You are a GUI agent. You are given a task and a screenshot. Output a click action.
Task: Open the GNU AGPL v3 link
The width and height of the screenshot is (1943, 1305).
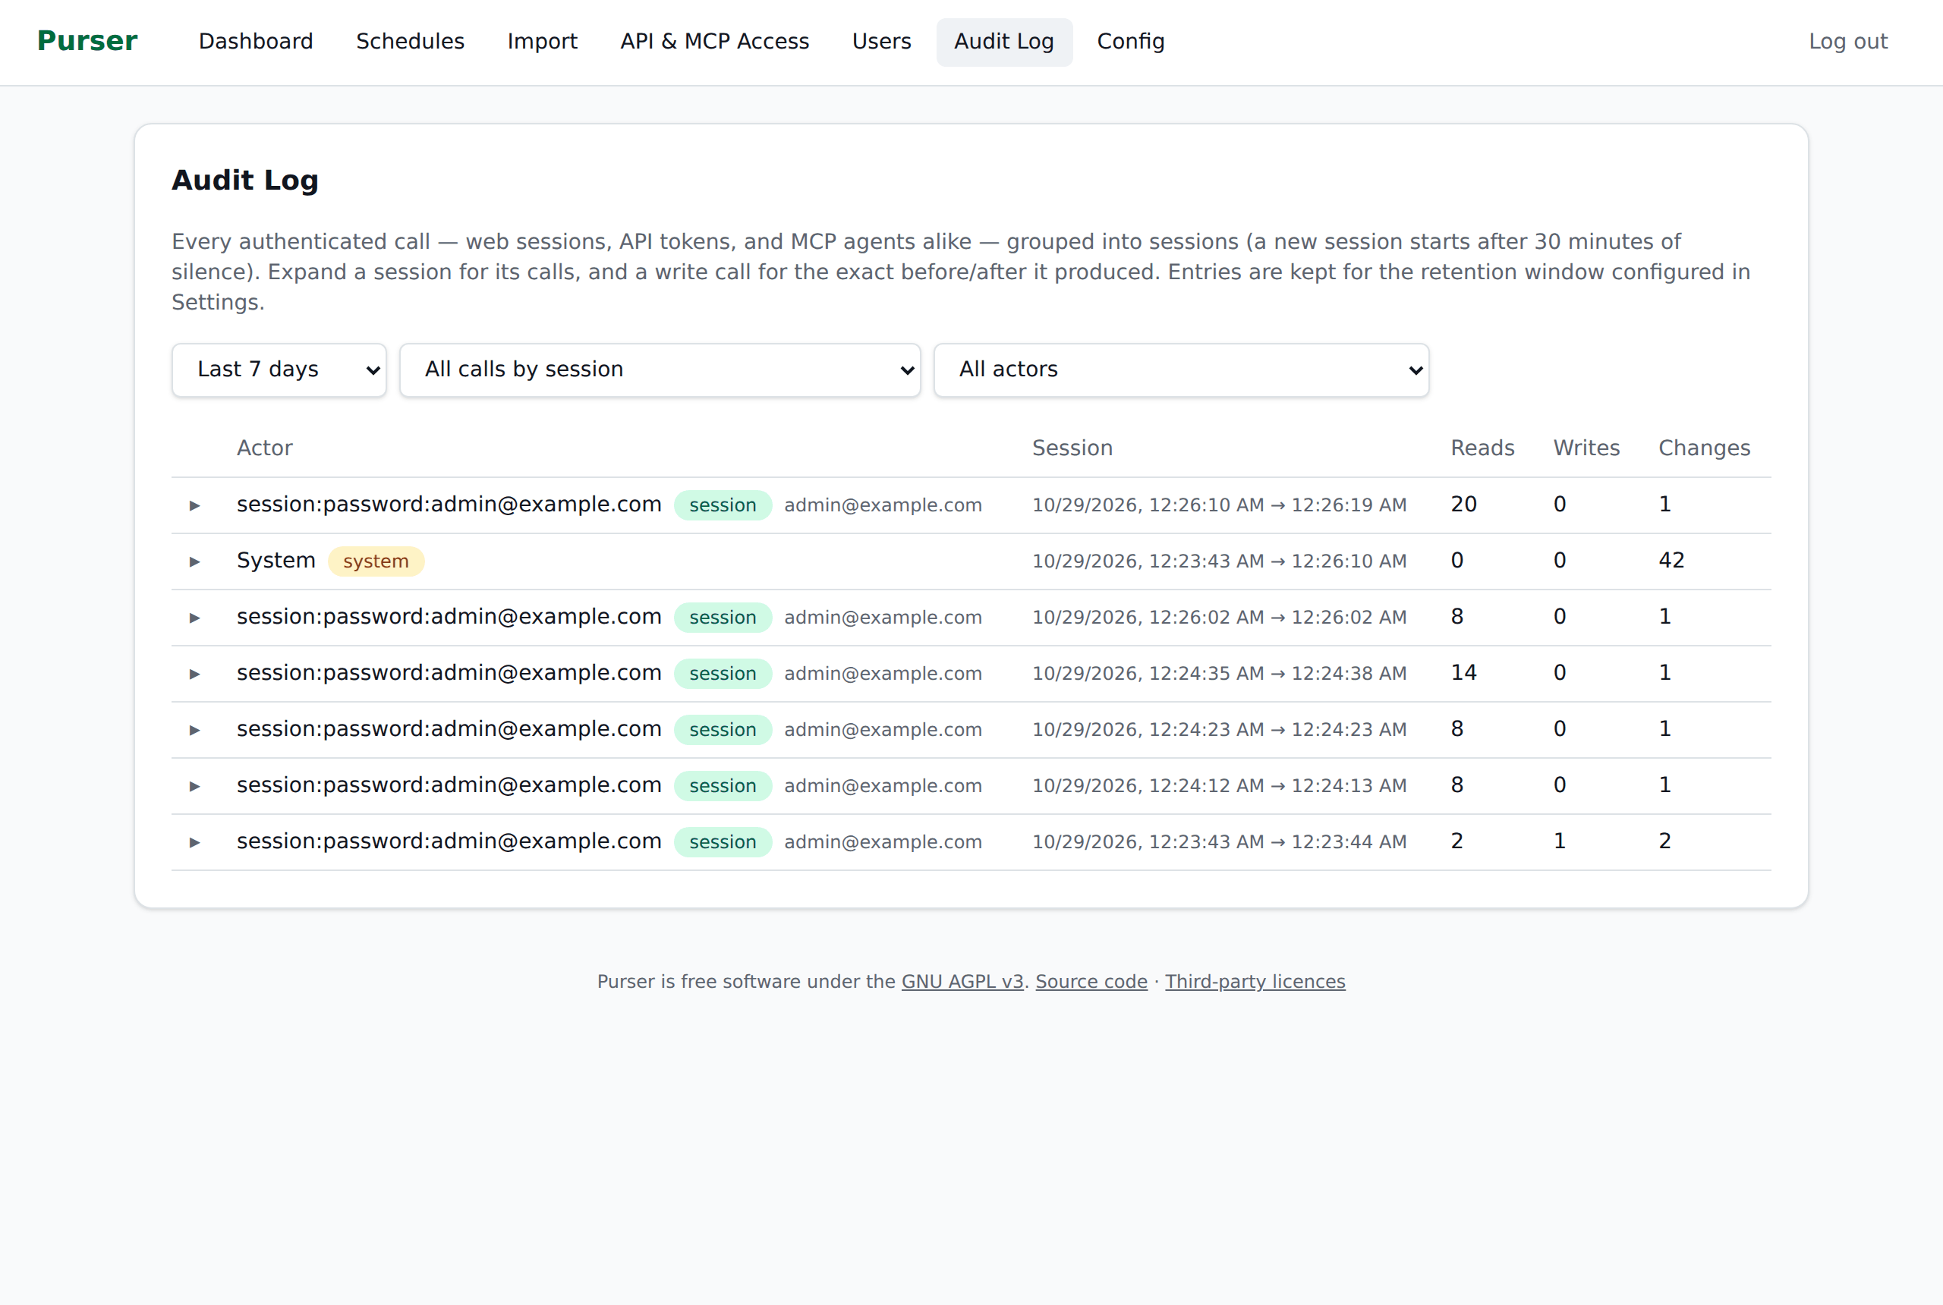coord(962,981)
